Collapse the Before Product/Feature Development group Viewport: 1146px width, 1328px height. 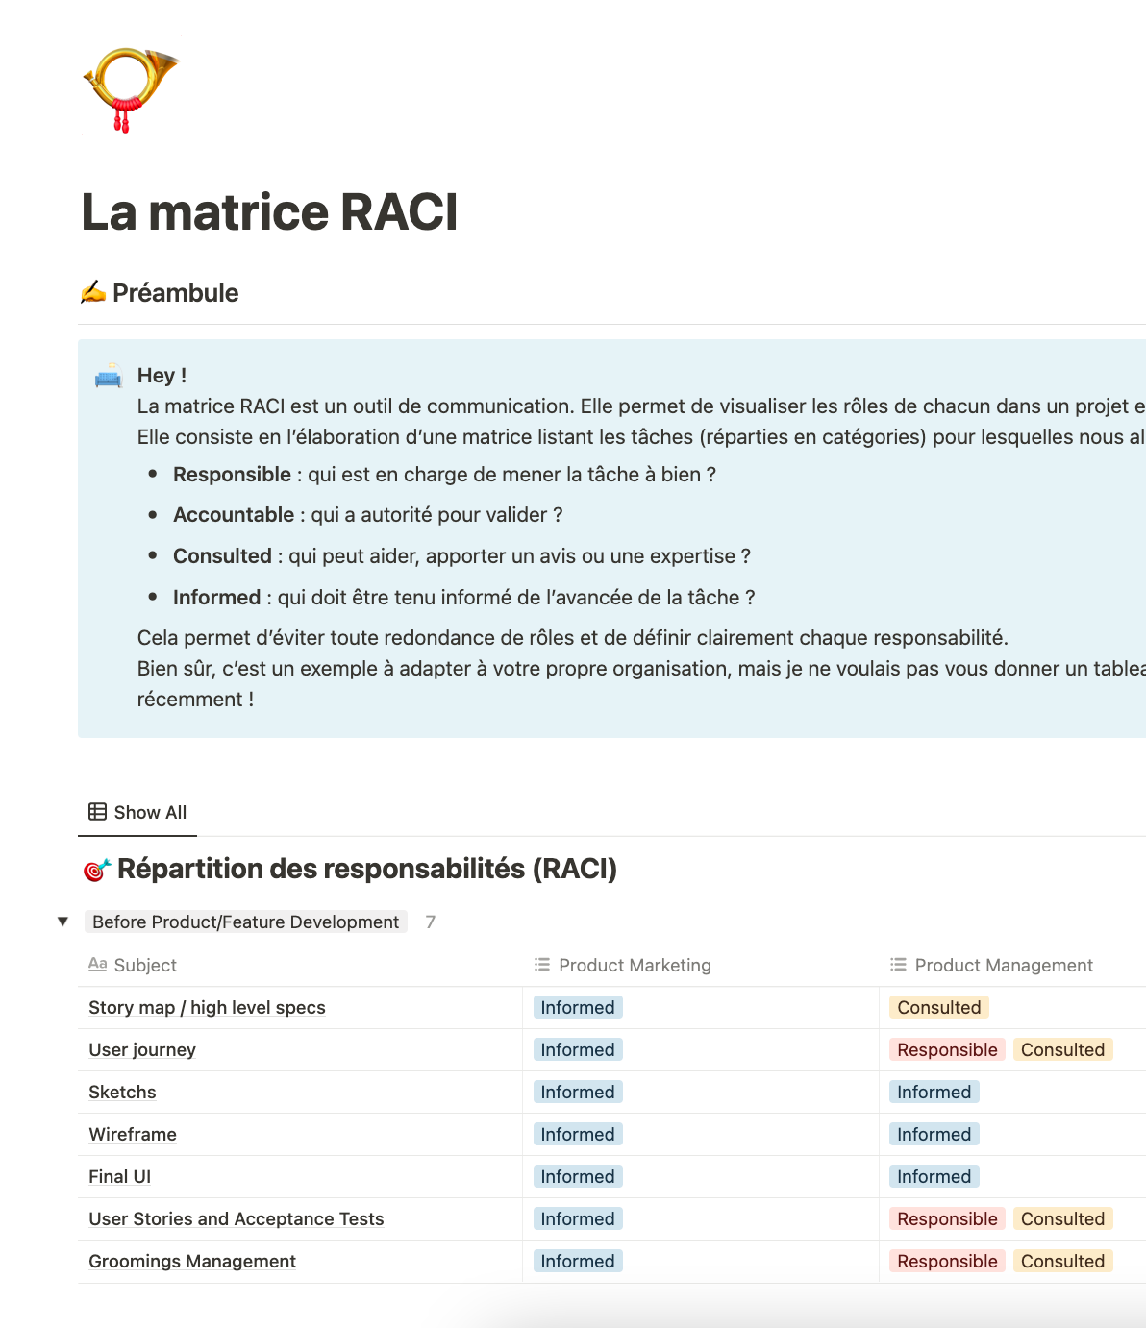(62, 922)
